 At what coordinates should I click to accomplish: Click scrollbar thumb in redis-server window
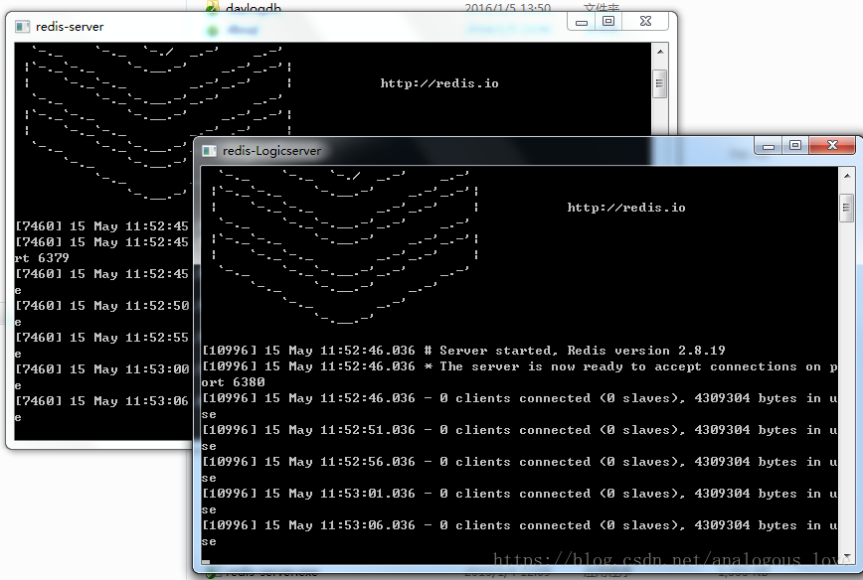click(x=660, y=83)
